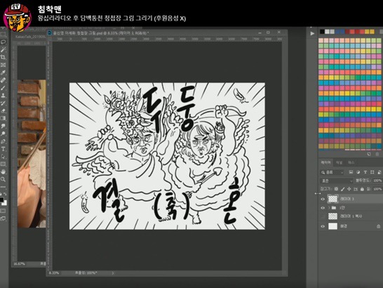Unlock 배경 layer via padlock icon
Viewport: 383px width, 288px height.
[x=378, y=226]
